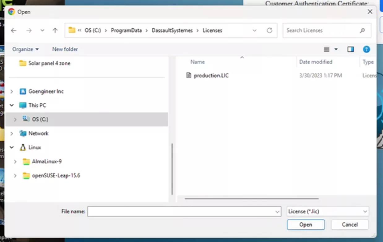Open the recent locations dropdown arrow
Viewport: 383px width, 242px height.
tap(42, 31)
